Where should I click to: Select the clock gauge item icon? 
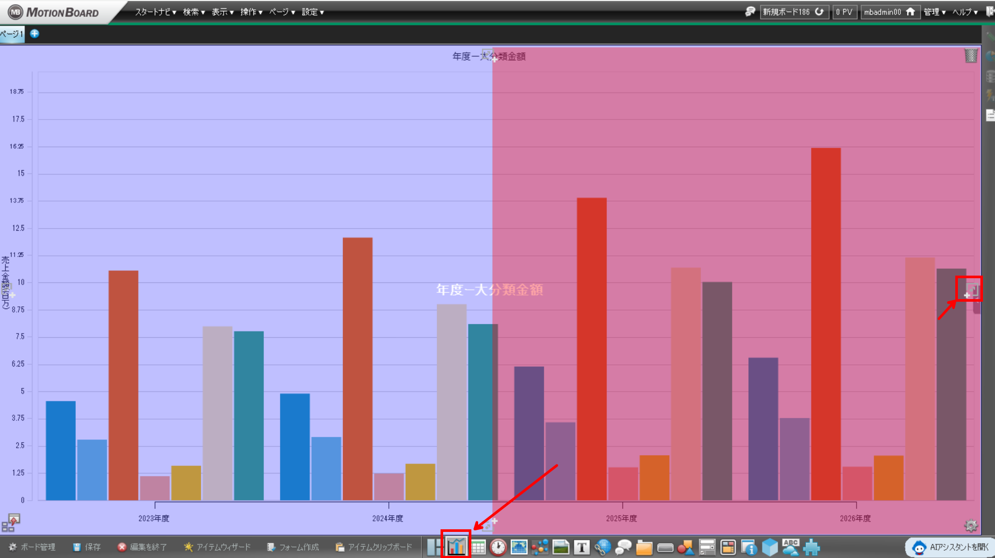tap(498, 547)
